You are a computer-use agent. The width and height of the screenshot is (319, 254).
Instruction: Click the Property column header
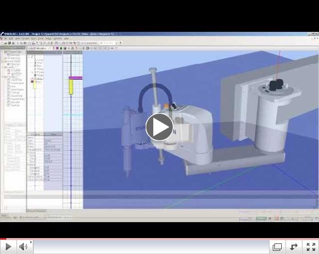(x=36, y=134)
